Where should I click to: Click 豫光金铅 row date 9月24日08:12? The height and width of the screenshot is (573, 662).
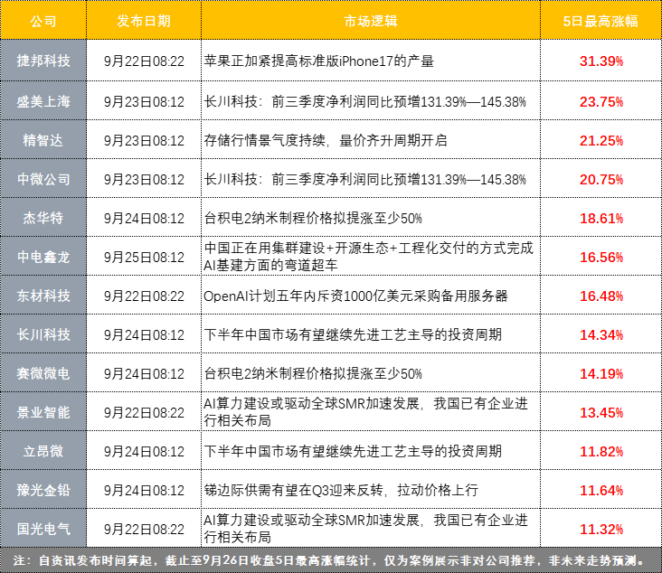pyautogui.click(x=144, y=490)
